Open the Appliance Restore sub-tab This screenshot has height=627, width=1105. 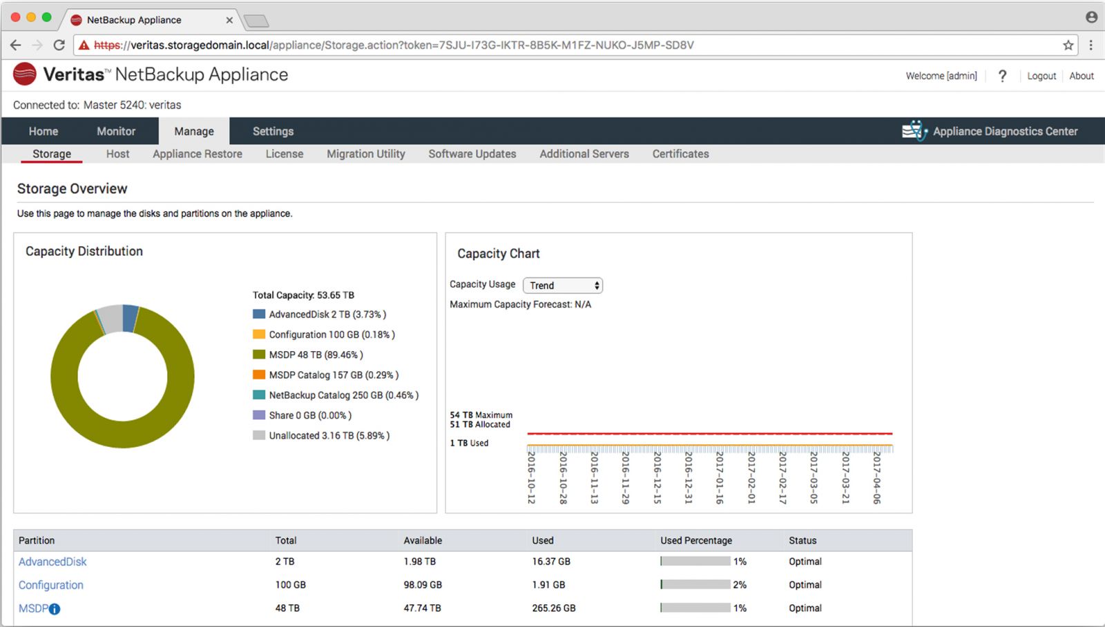pos(198,154)
